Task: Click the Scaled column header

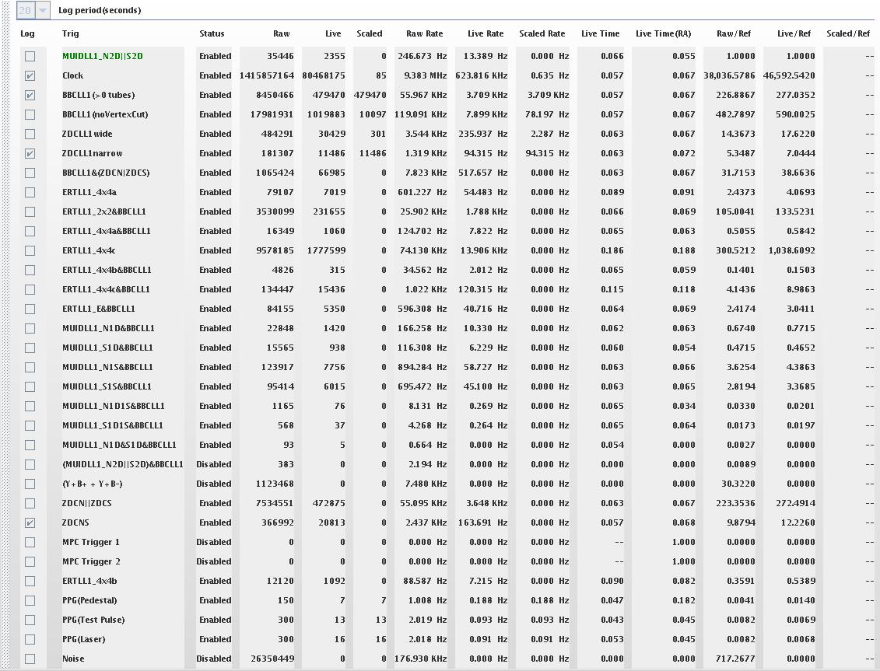Action: click(x=370, y=33)
